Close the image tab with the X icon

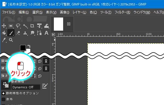click(69, 24)
